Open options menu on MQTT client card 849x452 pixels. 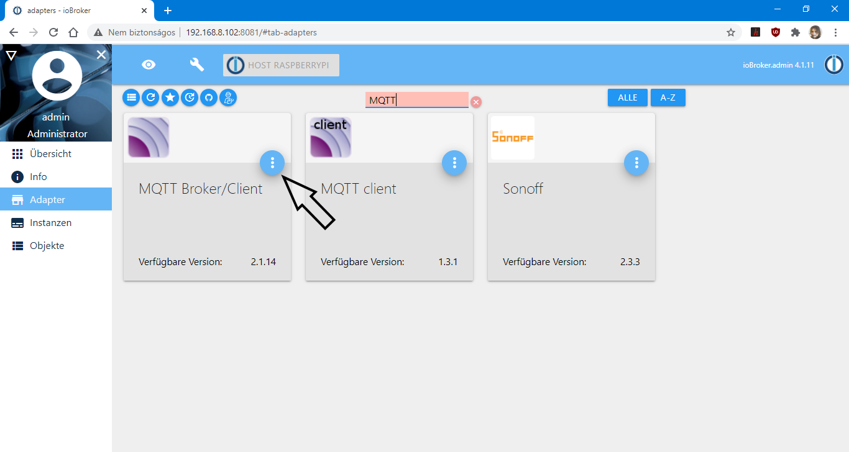pyautogui.click(x=454, y=163)
